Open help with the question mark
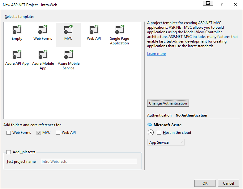Viewport: 243px width, 189px height. 222,5
